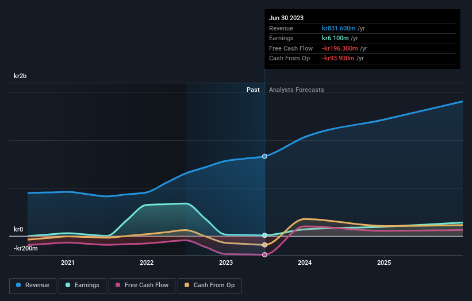Click the tooltip's Free Cash Flow row label
472x301 pixels.
291,48
